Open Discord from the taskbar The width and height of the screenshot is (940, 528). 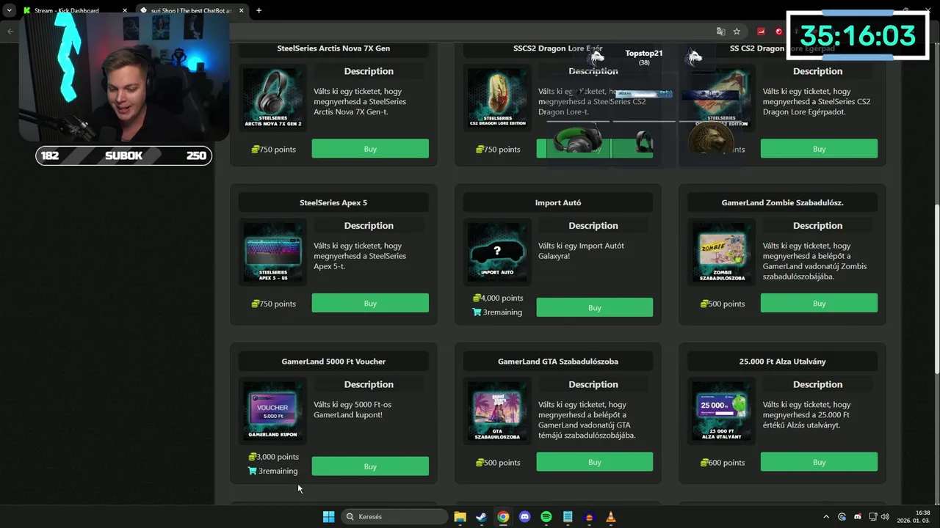[524, 516]
